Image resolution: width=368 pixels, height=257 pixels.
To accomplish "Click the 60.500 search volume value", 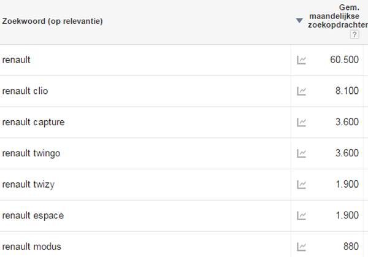I will click(344, 59).
